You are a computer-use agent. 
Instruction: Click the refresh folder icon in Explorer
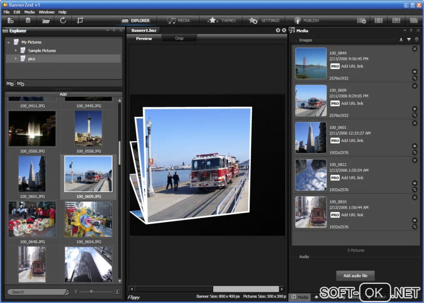pyautogui.click(x=20, y=84)
